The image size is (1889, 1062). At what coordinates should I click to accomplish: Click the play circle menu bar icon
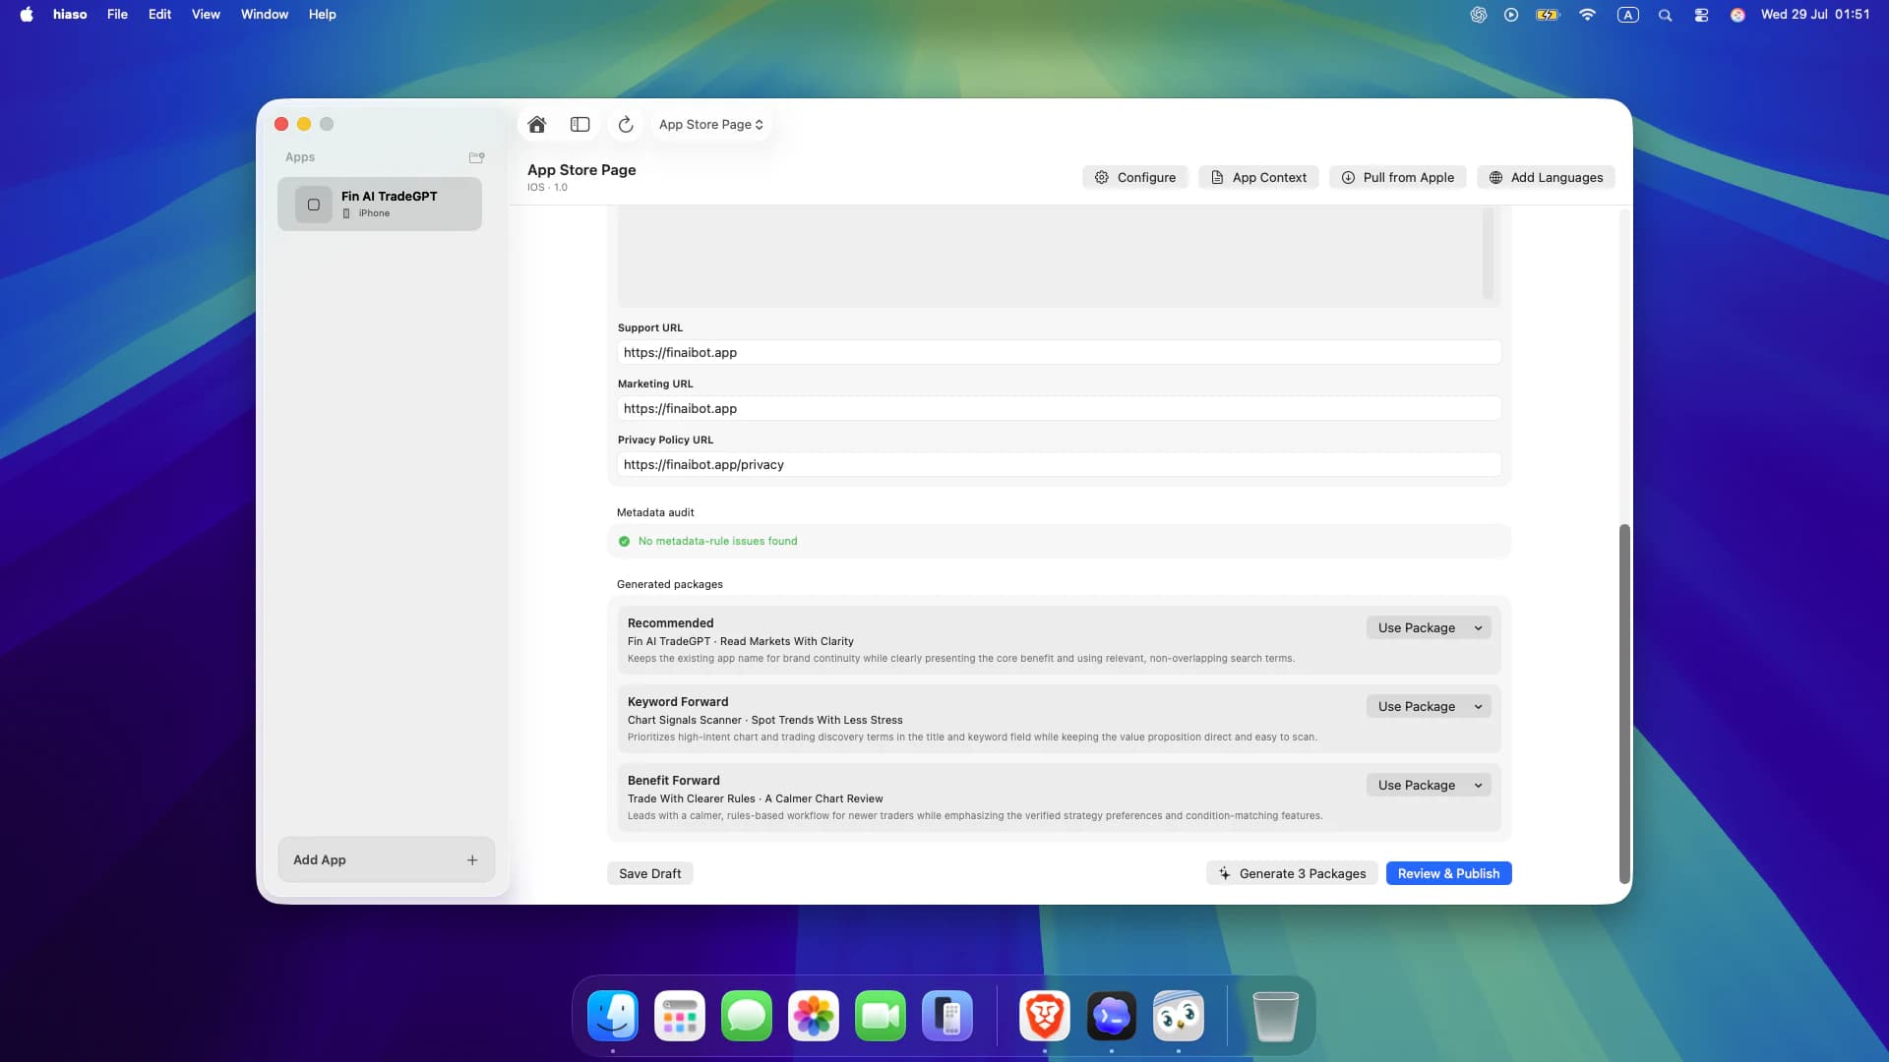1511,15
